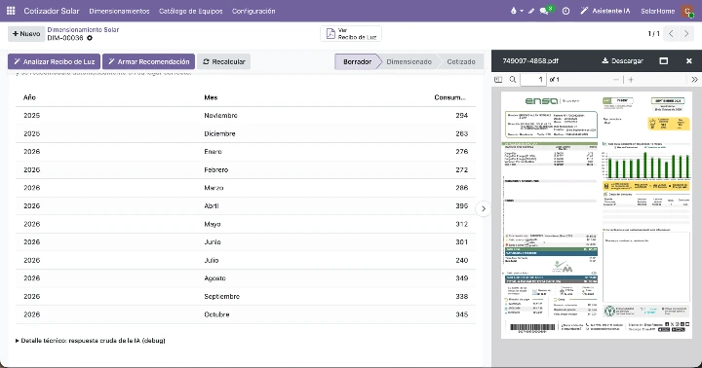Open the Cotizador Solar home
Image resolution: width=702 pixels, height=368 pixels.
click(x=52, y=11)
